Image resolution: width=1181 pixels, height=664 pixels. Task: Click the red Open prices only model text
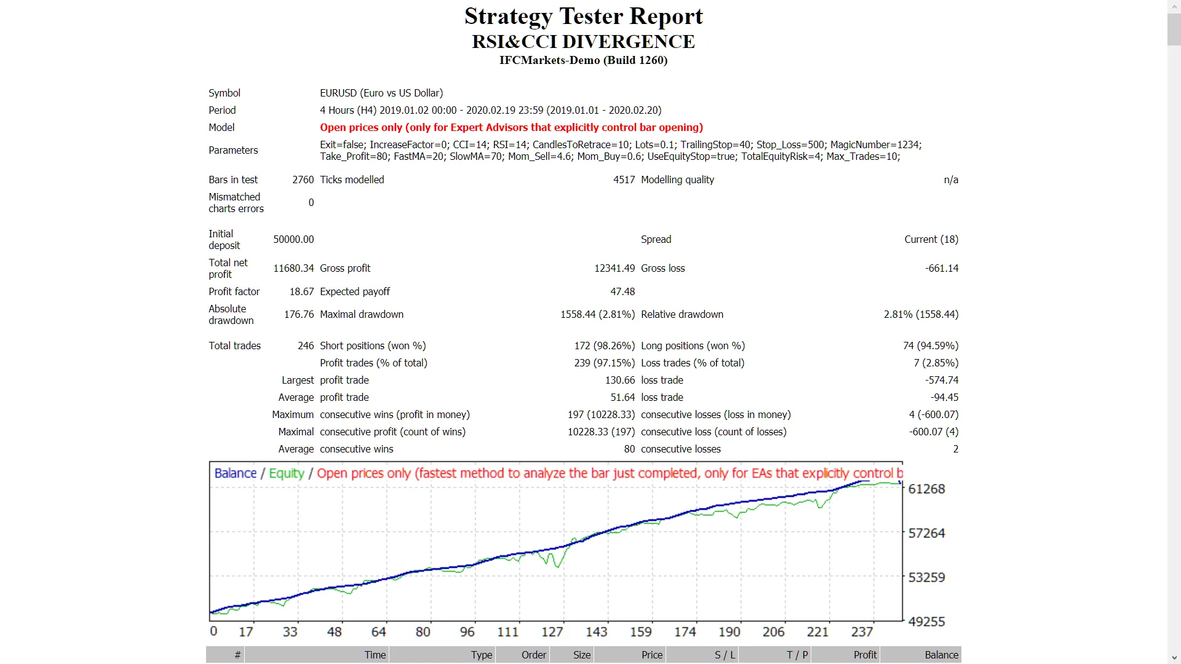tap(511, 127)
